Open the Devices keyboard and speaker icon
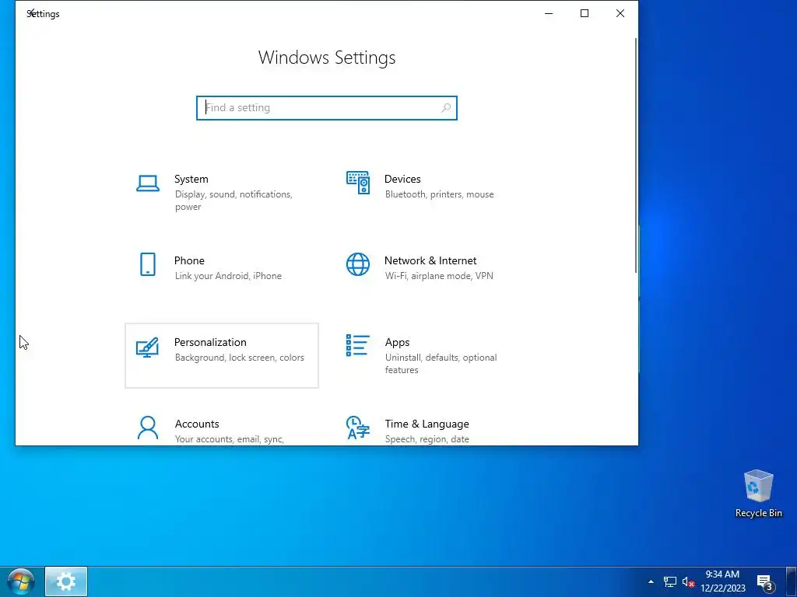797x597 pixels. coord(358,183)
